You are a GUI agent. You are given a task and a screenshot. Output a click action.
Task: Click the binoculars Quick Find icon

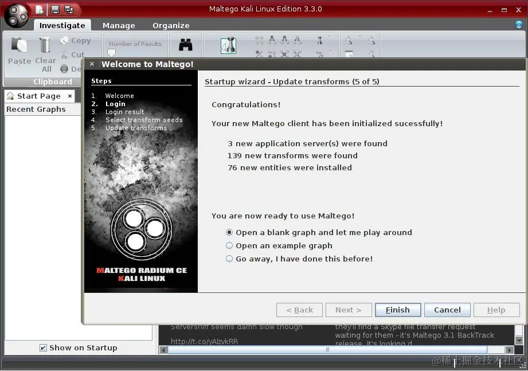186,45
